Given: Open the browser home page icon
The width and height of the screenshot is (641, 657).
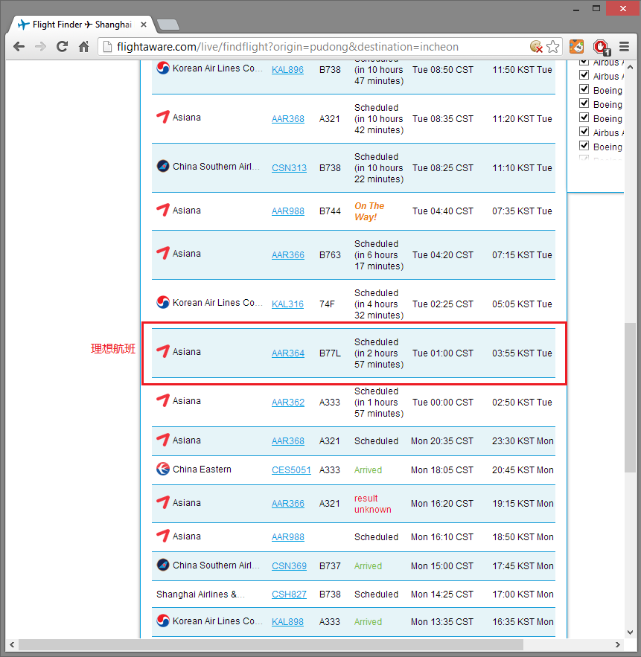Looking at the screenshot, I should [84, 47].
